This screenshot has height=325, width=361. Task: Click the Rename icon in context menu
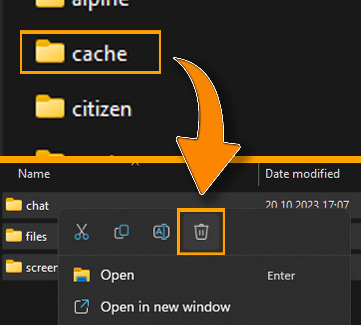coord(162,232)
